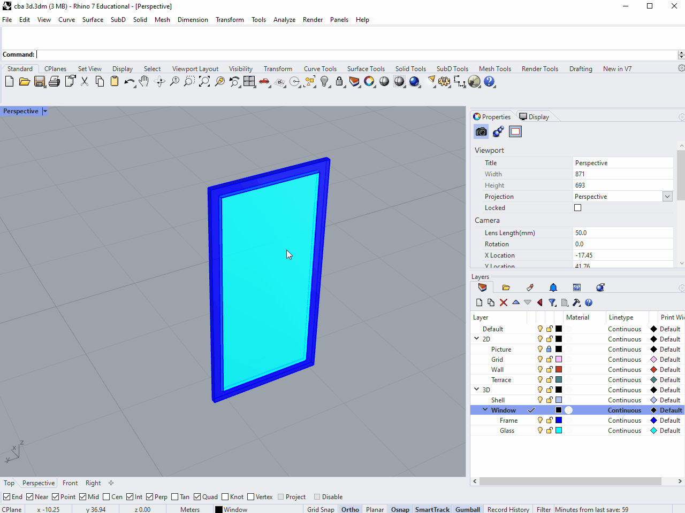Check the viewport Locked checkbox

577,208
